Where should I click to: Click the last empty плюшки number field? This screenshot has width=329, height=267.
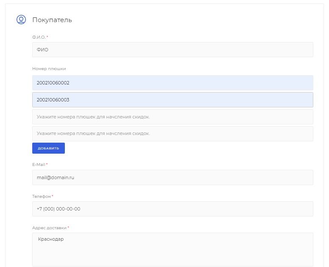173,134
